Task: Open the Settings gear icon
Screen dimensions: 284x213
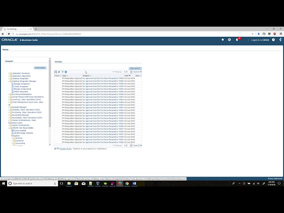Action: pyautogui.click(x=229, y=39)
